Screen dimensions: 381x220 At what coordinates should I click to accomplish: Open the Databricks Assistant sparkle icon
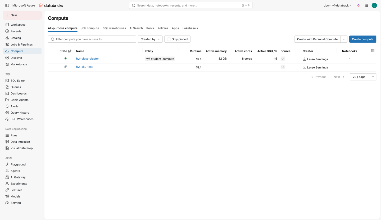358,5
